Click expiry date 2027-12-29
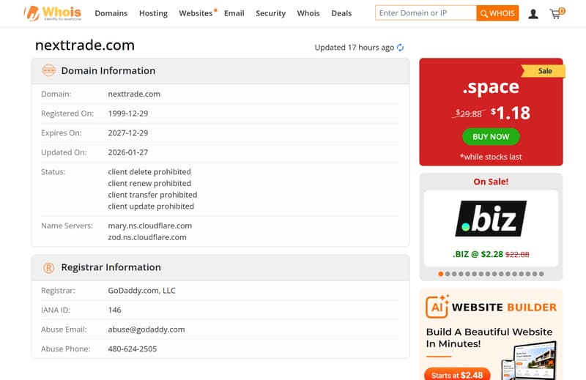 point(128,133)
